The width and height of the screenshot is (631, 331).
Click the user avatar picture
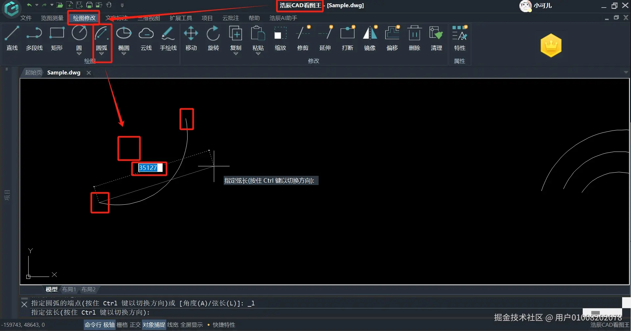tap(525, 6)
